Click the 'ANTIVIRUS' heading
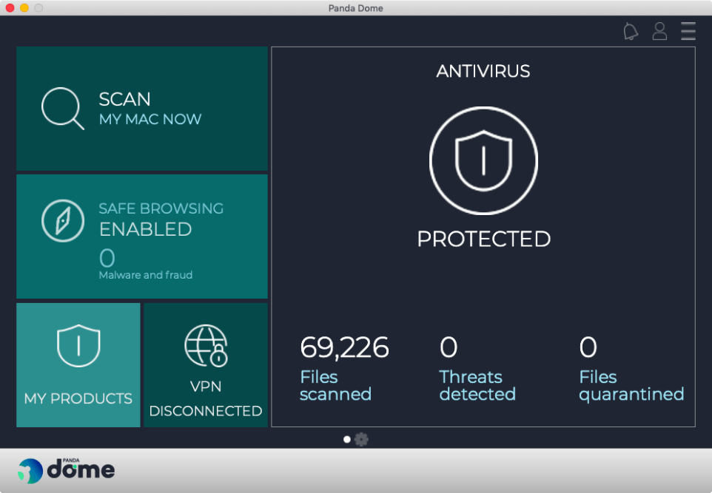 [483, 71]
